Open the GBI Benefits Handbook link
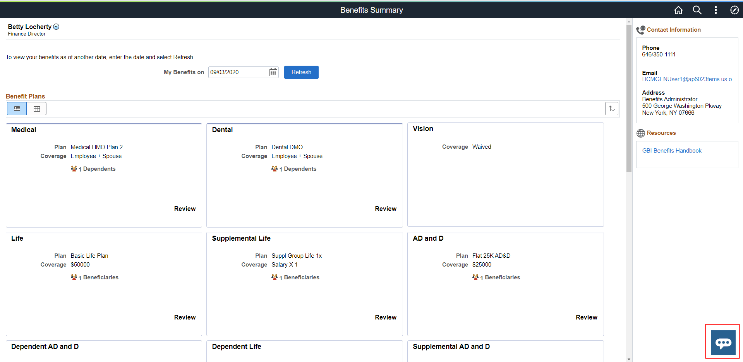This screenshot has height=362, width=743. click(x=672, y=151)
